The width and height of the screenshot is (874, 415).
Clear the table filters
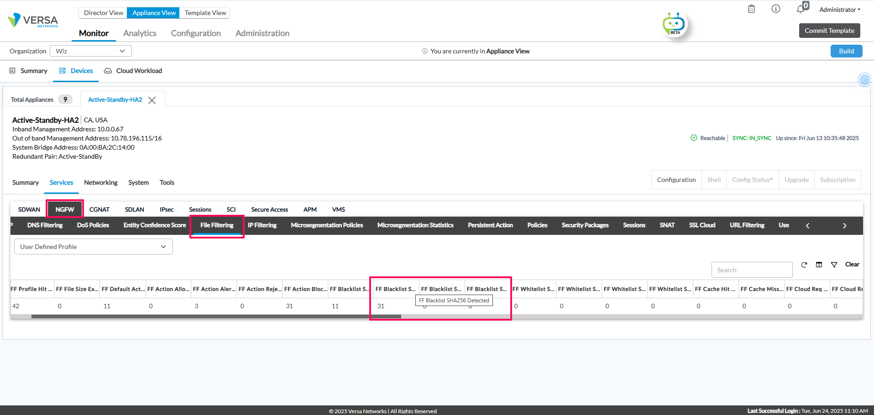[852, 265]
